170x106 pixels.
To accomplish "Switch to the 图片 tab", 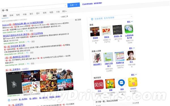I will 38,13.
